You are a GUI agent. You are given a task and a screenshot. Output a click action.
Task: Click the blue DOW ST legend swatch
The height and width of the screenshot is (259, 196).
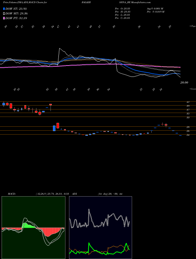pos(4,9)
